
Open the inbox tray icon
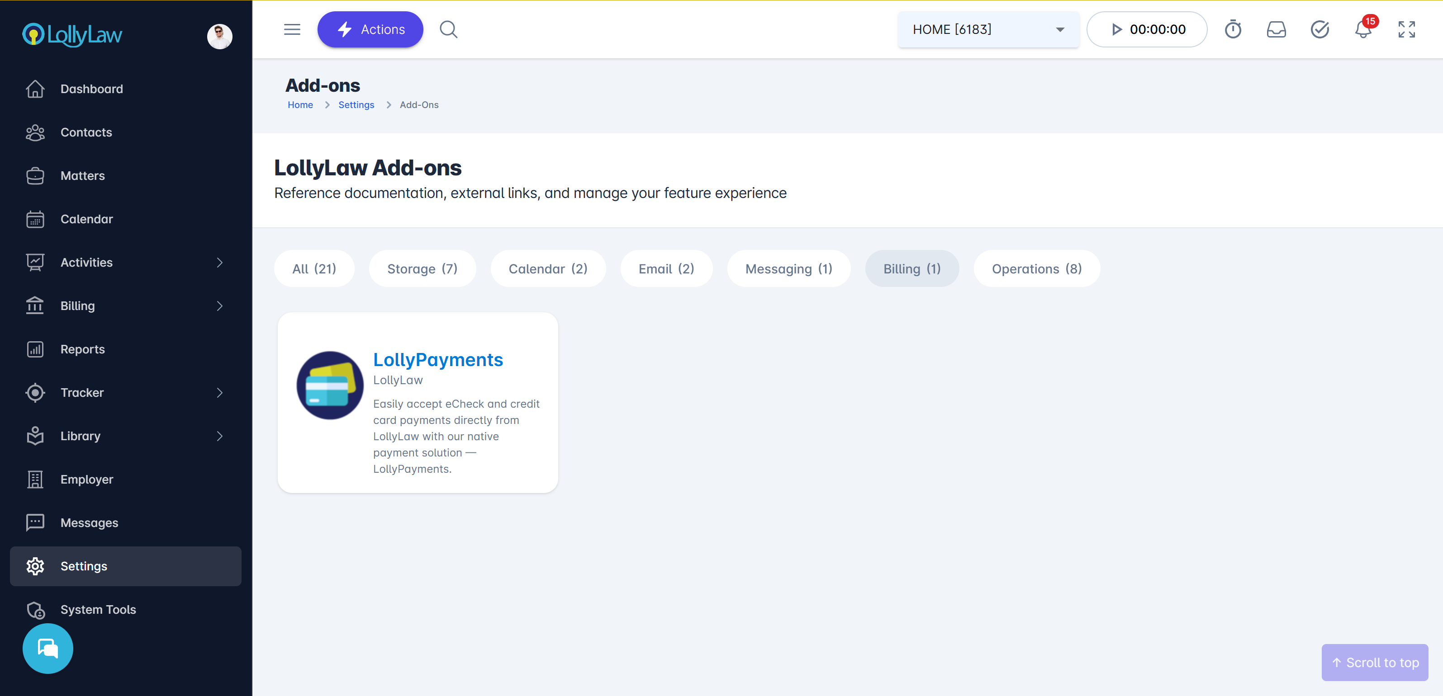point(1276,29)
